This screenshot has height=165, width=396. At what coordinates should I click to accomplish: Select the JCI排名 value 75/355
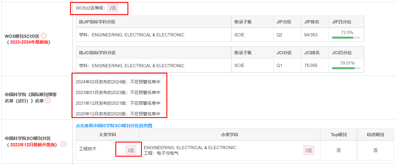point(311,65)
